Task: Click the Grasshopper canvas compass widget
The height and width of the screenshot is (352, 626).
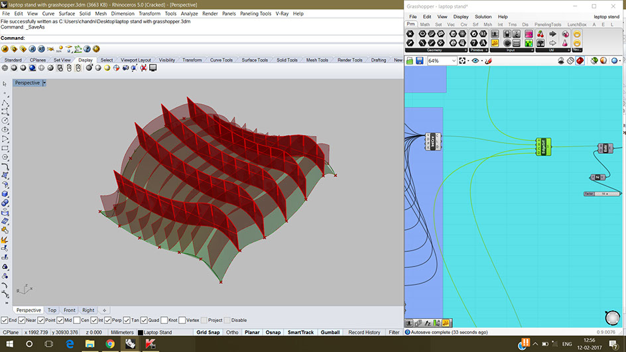Action: (613, 318)
